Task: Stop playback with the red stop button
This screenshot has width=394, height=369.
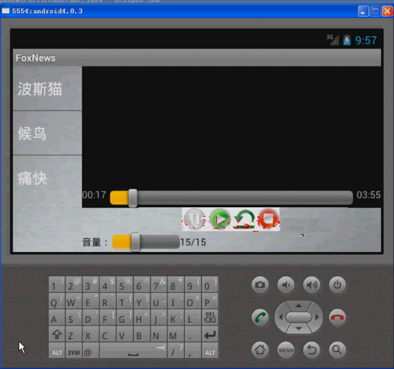Action: (268, 219)
